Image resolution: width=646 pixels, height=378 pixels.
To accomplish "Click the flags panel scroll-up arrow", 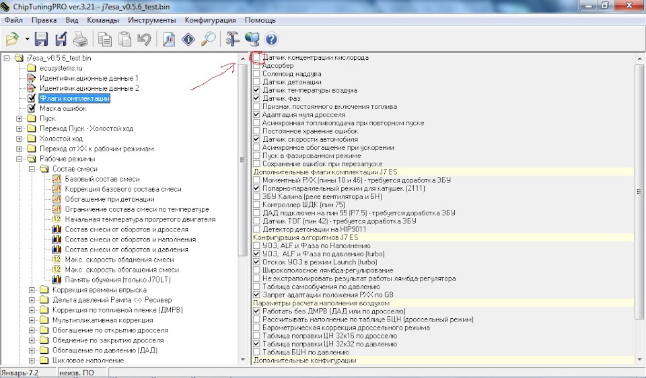I will tap(639, 59).
